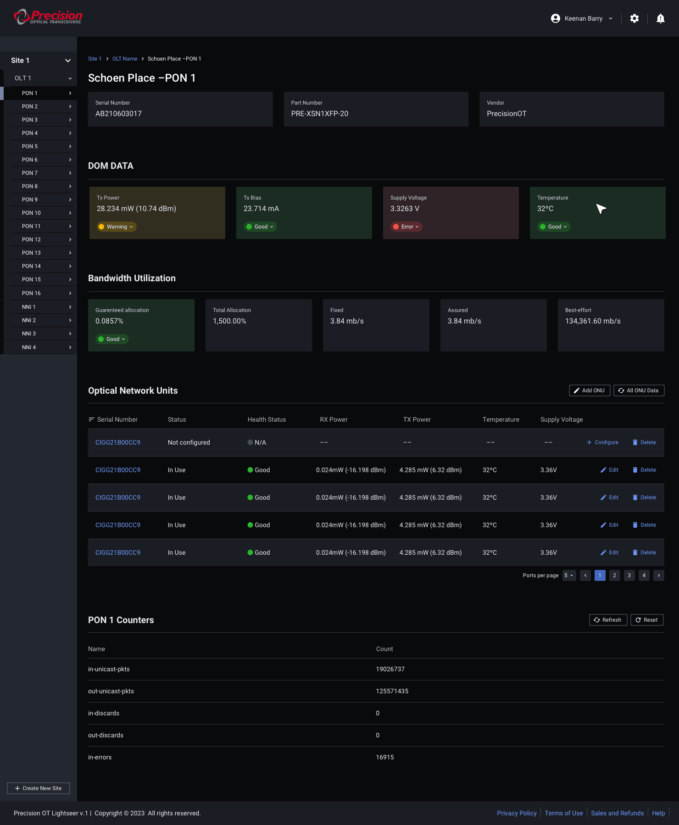The image size is (679, 825).
Task: Click the Vendor PrecisionOT card
Action: [572, 109]
